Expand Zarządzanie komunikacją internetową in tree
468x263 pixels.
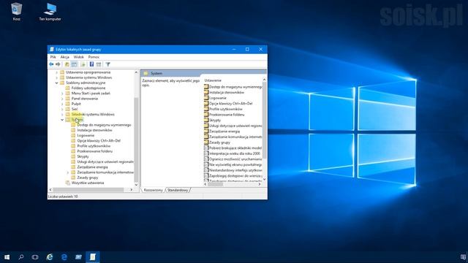point(68,172)
